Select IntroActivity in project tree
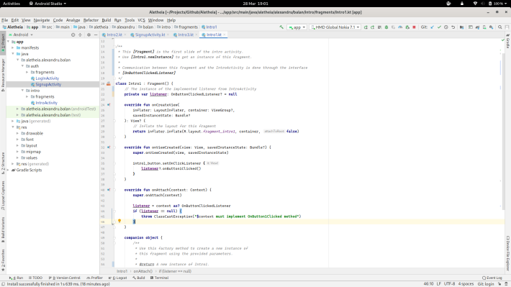Screen dimensions: 511x287 click(x=46, y=103)
